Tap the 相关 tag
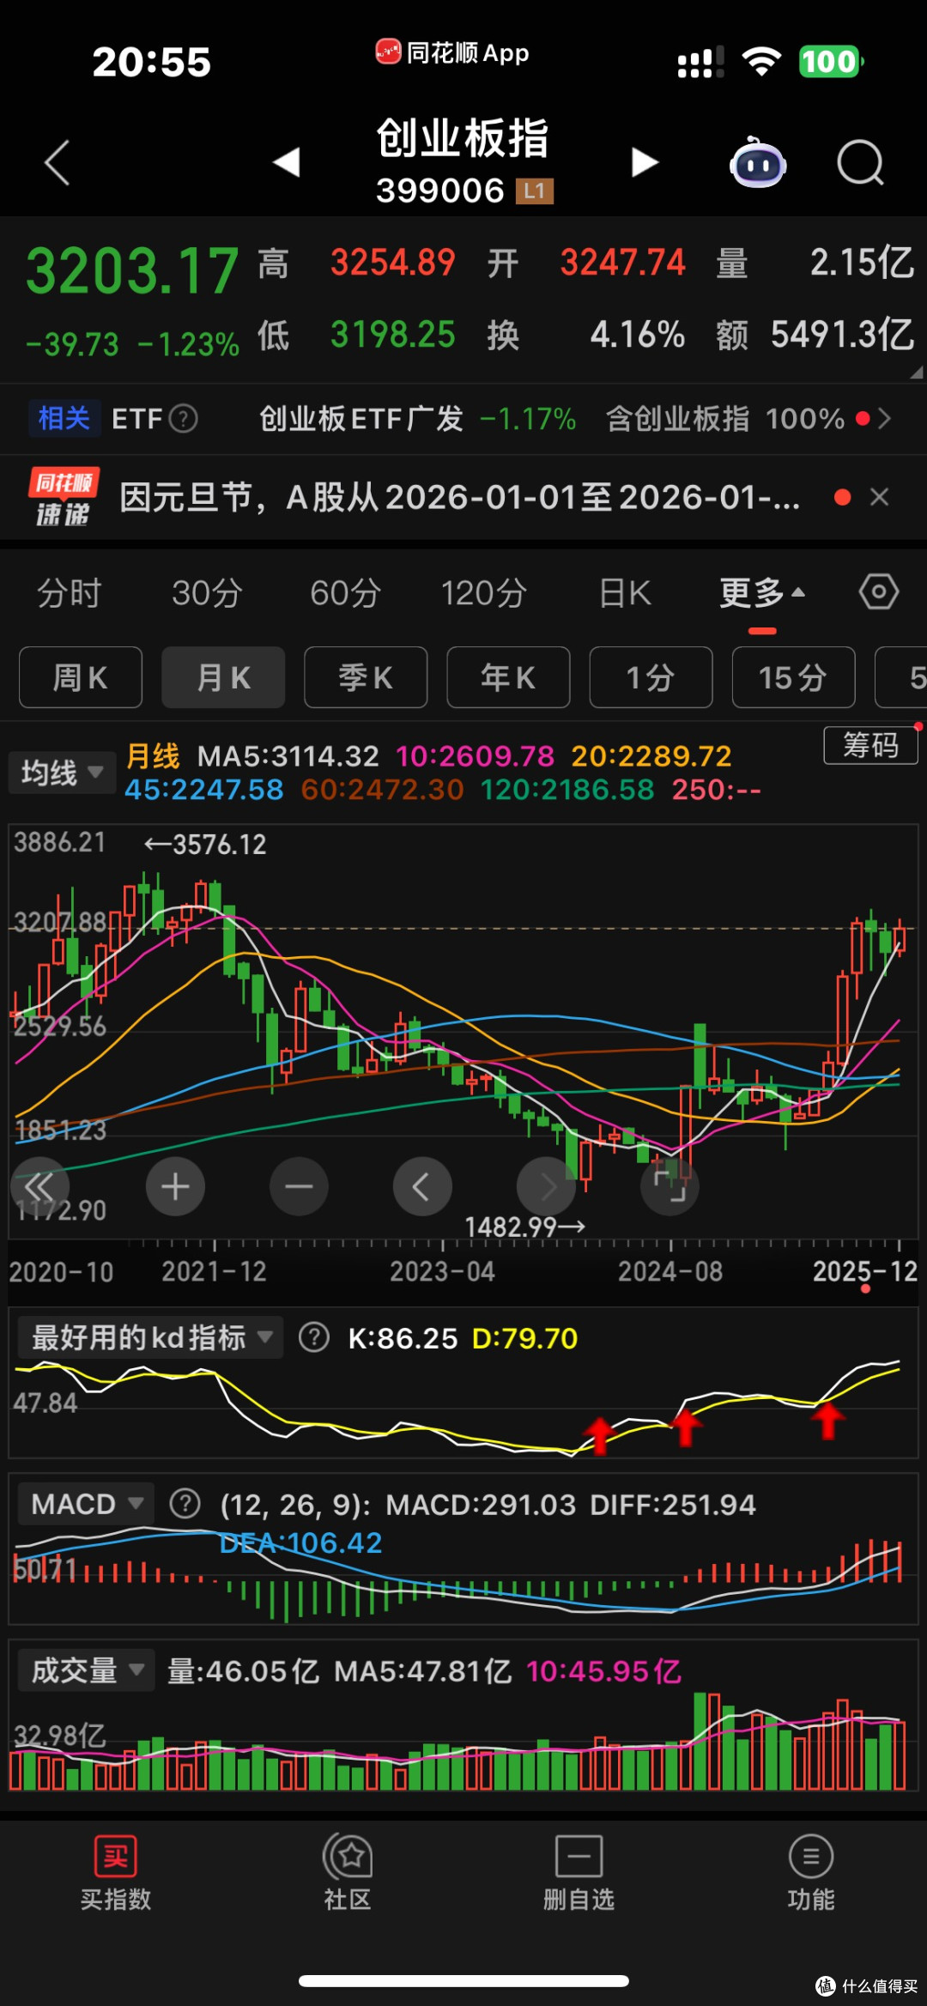 point(64,419)
